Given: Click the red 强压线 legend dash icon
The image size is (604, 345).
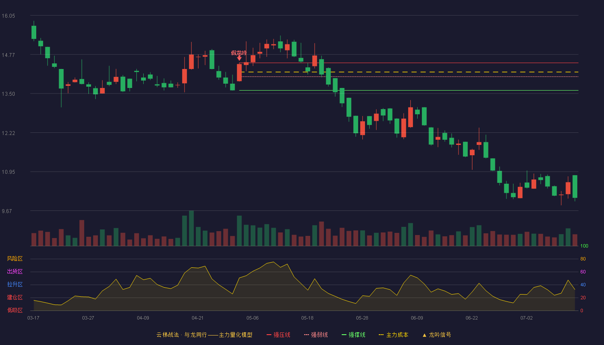Looking at the screenshot, I should pyautogui.click(x=269, y=335).
